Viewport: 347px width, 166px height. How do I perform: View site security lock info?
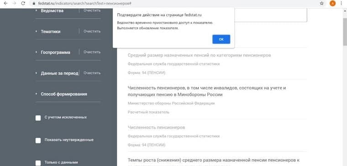(x=34, y=4)
